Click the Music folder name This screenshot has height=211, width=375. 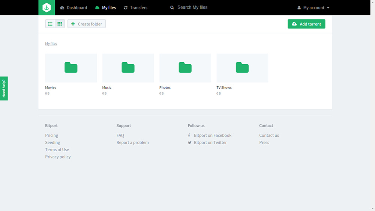[106, 87]
